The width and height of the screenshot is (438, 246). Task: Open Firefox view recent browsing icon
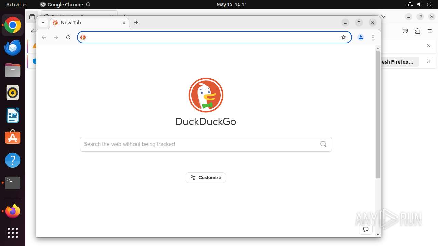(32, 17)
